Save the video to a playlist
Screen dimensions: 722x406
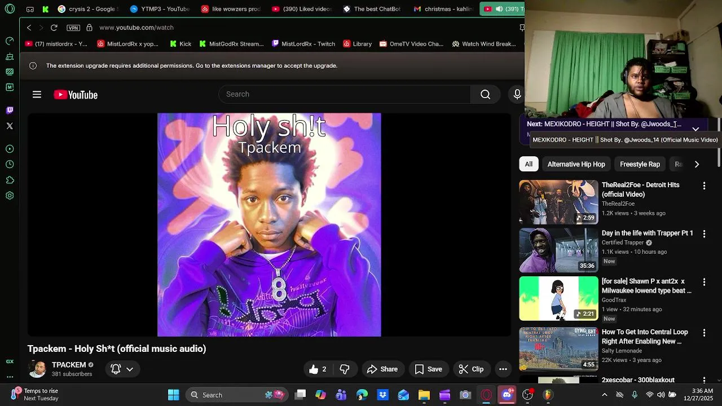[x=429, y=369]
